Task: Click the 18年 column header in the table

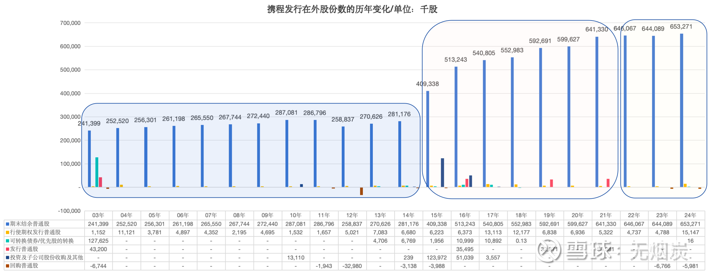Action: click(521, 215)
